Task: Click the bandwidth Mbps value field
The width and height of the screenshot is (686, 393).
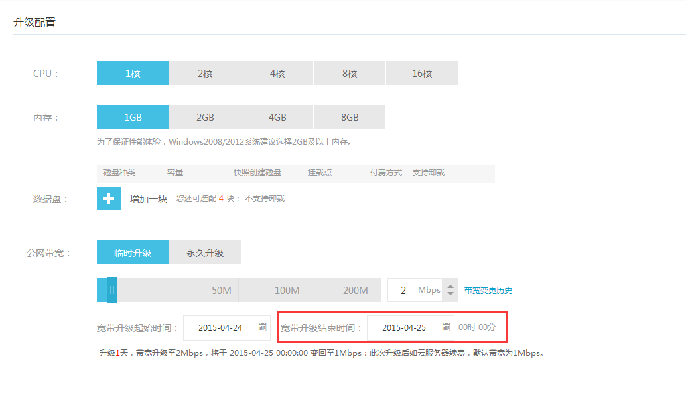Action: pyautogui.click(x=405, y=290)
